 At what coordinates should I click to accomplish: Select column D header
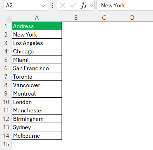coord(132,18)
